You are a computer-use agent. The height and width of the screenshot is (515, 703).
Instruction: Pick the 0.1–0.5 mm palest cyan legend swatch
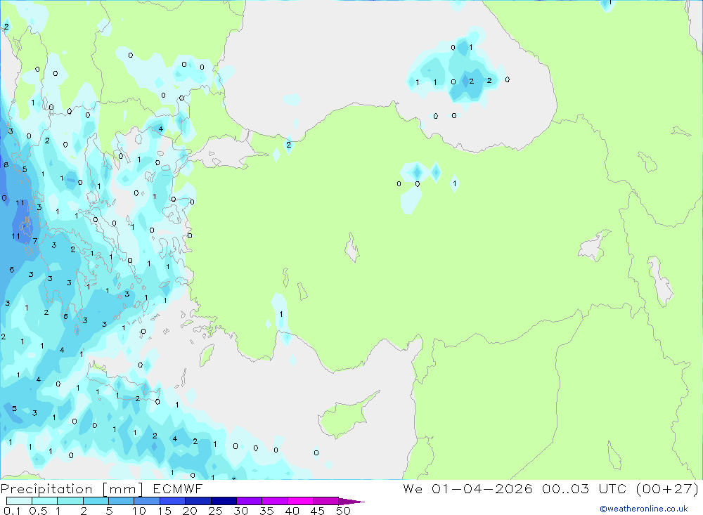pos(19,501)
